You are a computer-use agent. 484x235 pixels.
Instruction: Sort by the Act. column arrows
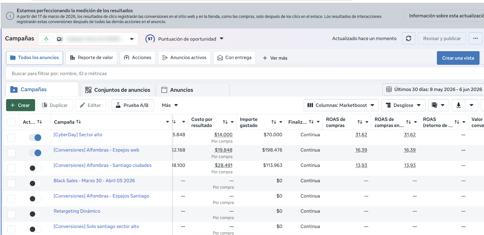[40, 122]
